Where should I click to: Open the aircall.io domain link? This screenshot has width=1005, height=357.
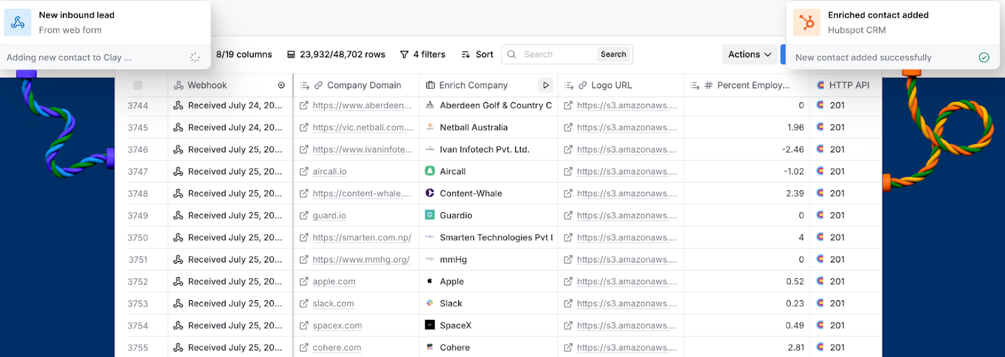click(x=329, y=172)
